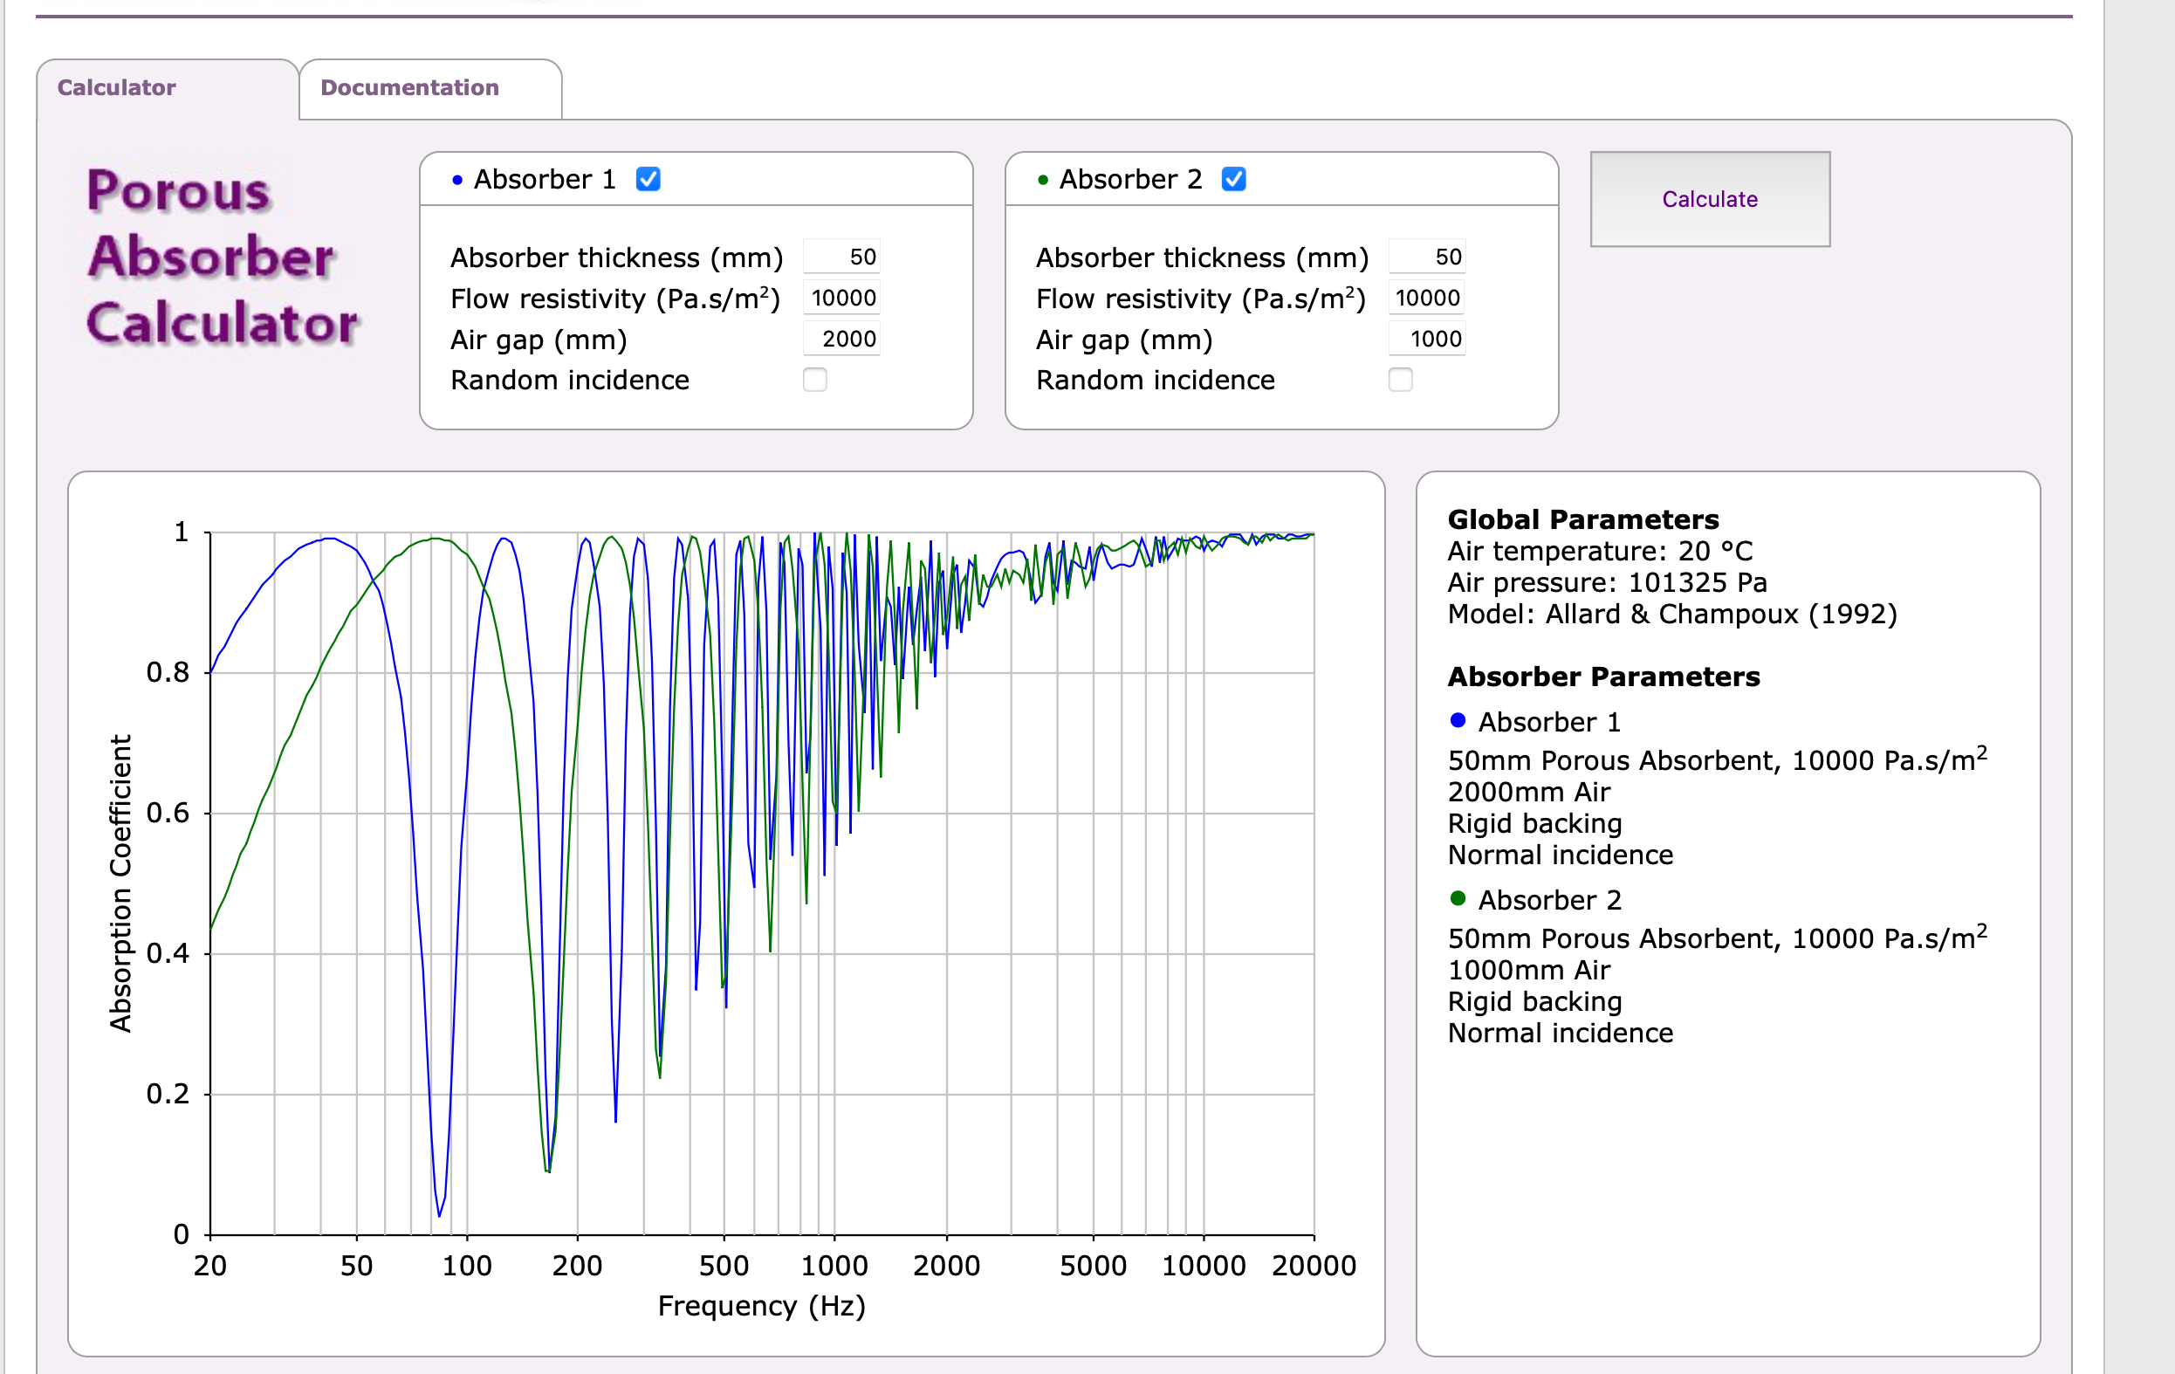Screen dimensions: 2175x1374
Task: Click the 1000 tick on frequency axis
Action: tap(834, 1266)
